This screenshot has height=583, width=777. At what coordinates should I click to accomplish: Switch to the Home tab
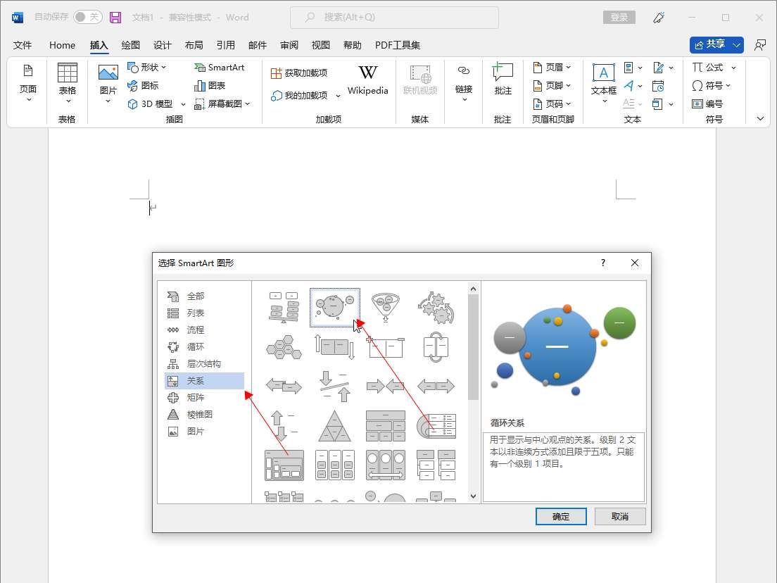click(62, 45)
